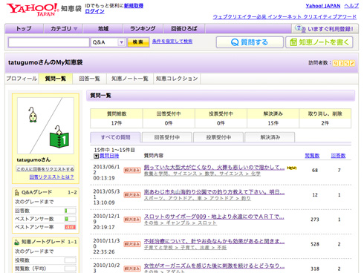Click the ログイン link
Image resolution: width=364 pixels, height=273 pixels.
tap(94, 11)
